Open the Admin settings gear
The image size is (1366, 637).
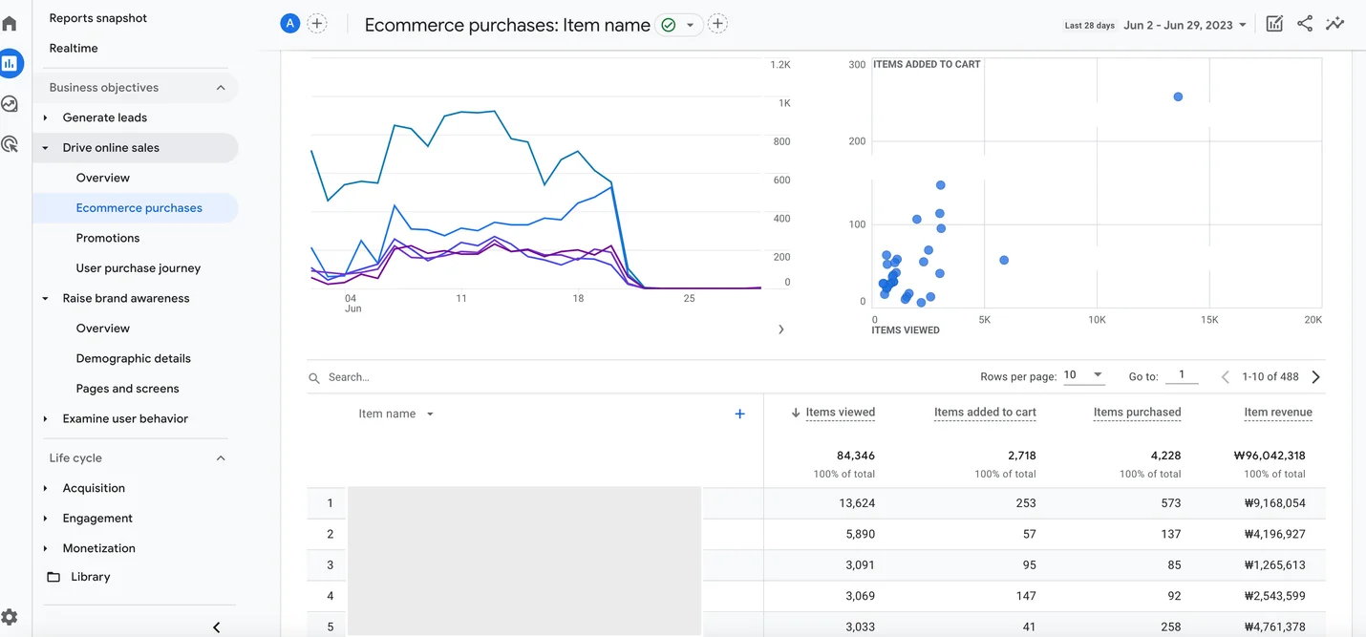pyautogui.click(x=10, y=617)
